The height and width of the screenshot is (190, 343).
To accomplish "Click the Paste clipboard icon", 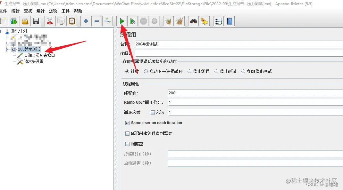I will (x=71, y=21).
